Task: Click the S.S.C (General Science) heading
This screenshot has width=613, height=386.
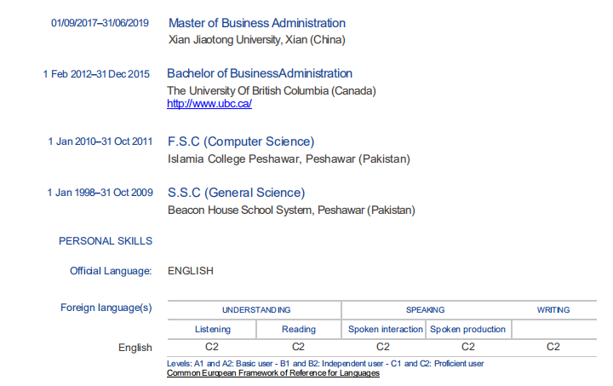Action: [x=236, y=193]
